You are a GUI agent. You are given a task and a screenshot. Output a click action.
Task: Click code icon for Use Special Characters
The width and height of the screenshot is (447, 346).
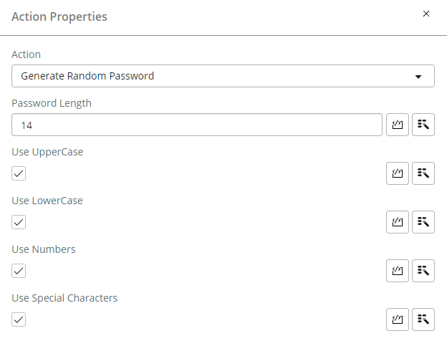click(398, 319)
